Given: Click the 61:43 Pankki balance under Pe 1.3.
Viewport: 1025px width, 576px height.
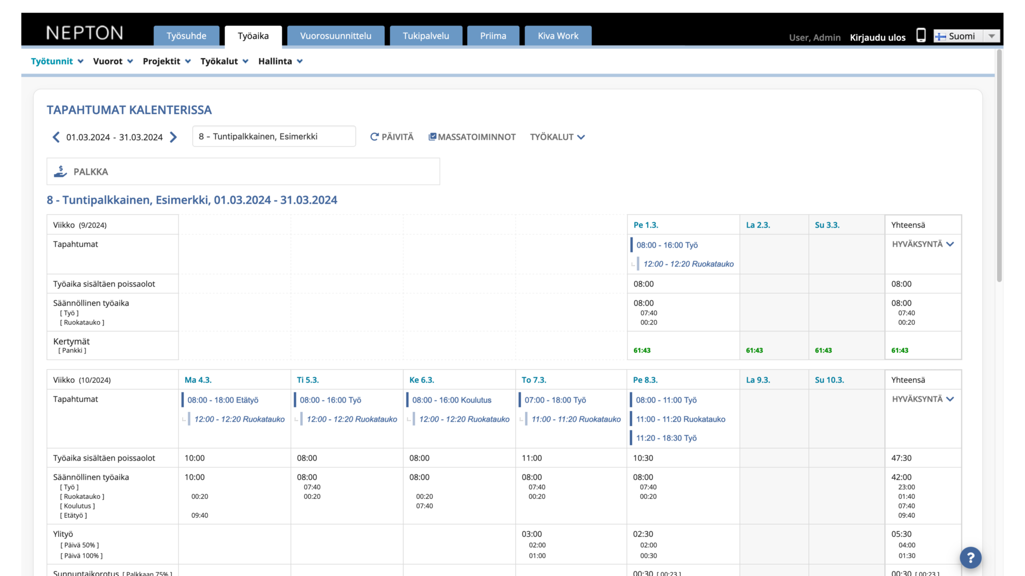Looking at the screenshot, I should coord(642,350).
